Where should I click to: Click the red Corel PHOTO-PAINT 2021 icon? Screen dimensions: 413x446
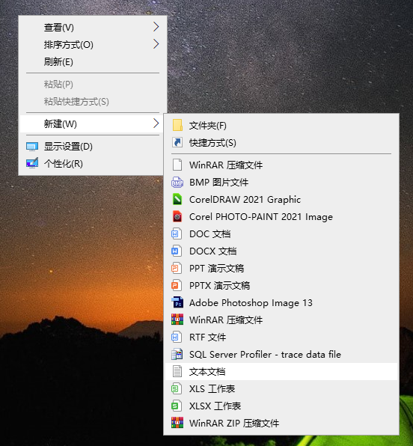[x=177, y=217]
